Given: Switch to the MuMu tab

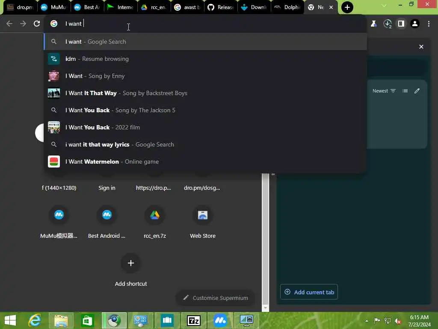Looking at the screenshot, I should [54, 7].
